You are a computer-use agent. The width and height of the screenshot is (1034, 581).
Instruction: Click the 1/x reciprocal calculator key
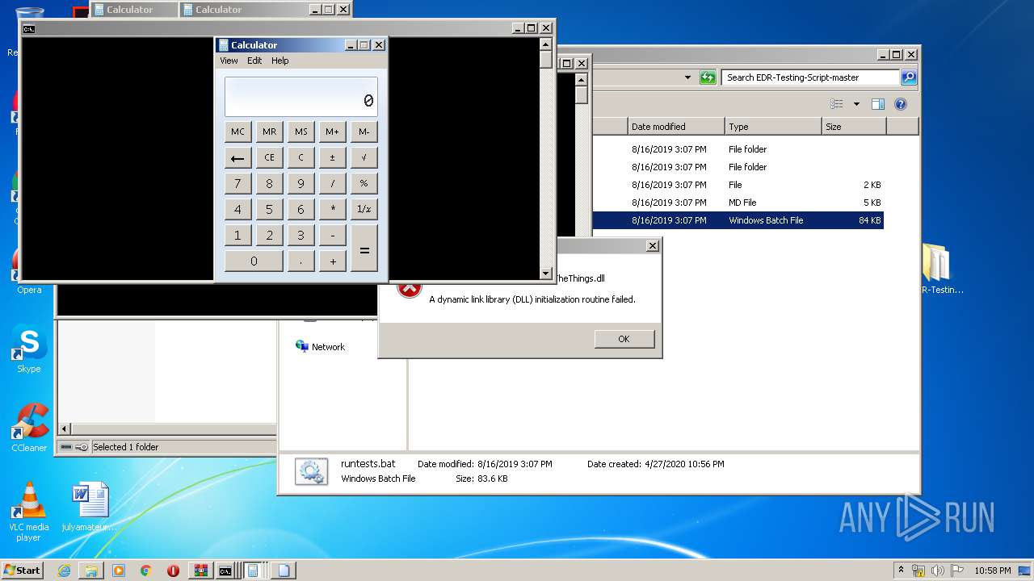tap(364, 209)
